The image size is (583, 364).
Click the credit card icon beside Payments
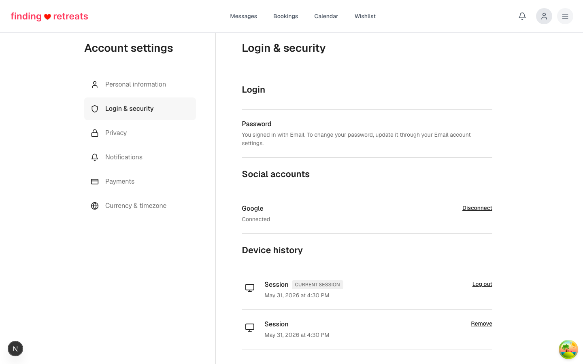pos(95,182)
